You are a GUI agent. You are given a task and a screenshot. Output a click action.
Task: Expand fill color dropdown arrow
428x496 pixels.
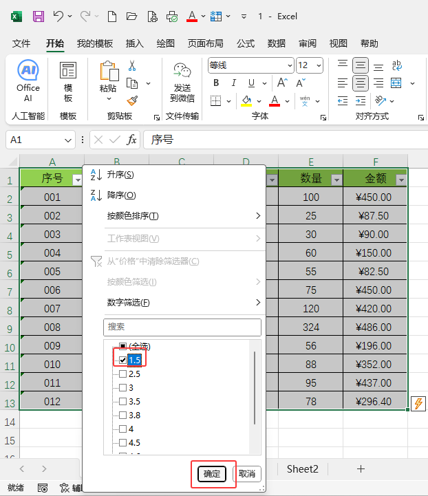click(x=259, y=101)
